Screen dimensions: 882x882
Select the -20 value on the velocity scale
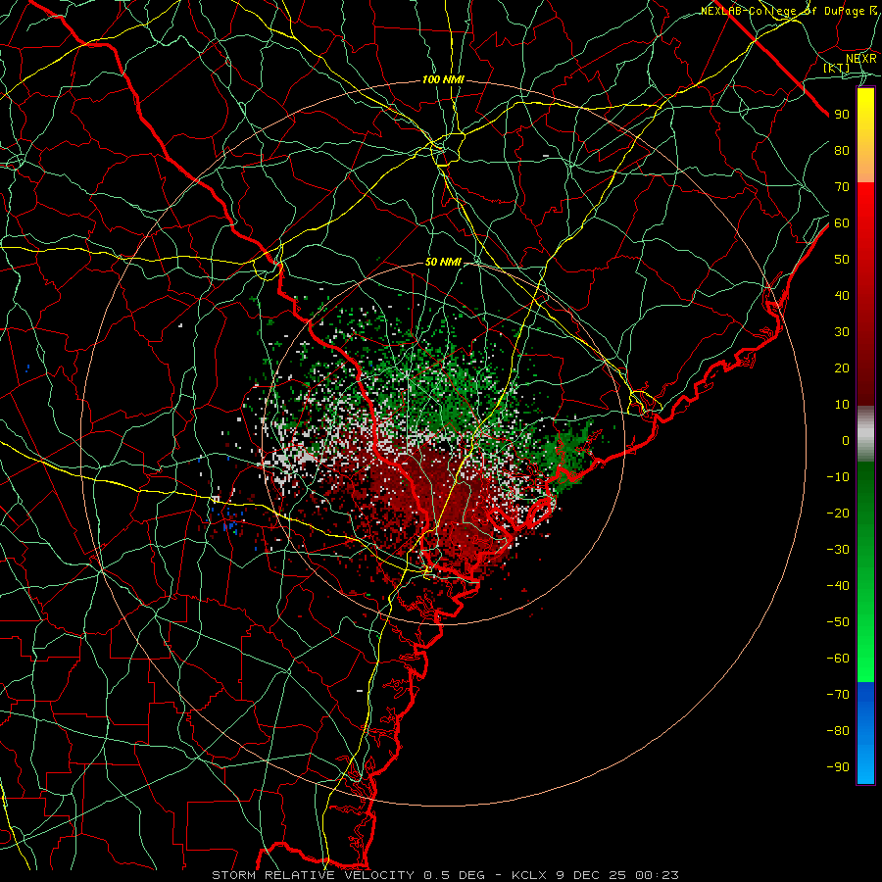tap(838, 514)
